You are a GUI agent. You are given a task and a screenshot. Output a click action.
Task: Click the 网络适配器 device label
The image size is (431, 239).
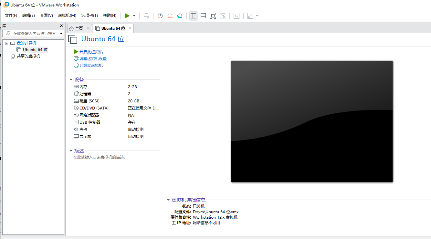89,115
